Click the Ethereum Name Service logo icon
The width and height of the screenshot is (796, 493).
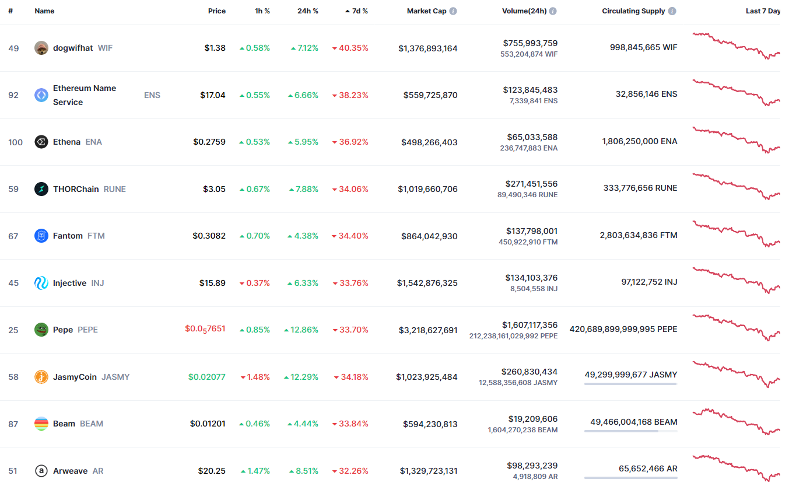41,95
